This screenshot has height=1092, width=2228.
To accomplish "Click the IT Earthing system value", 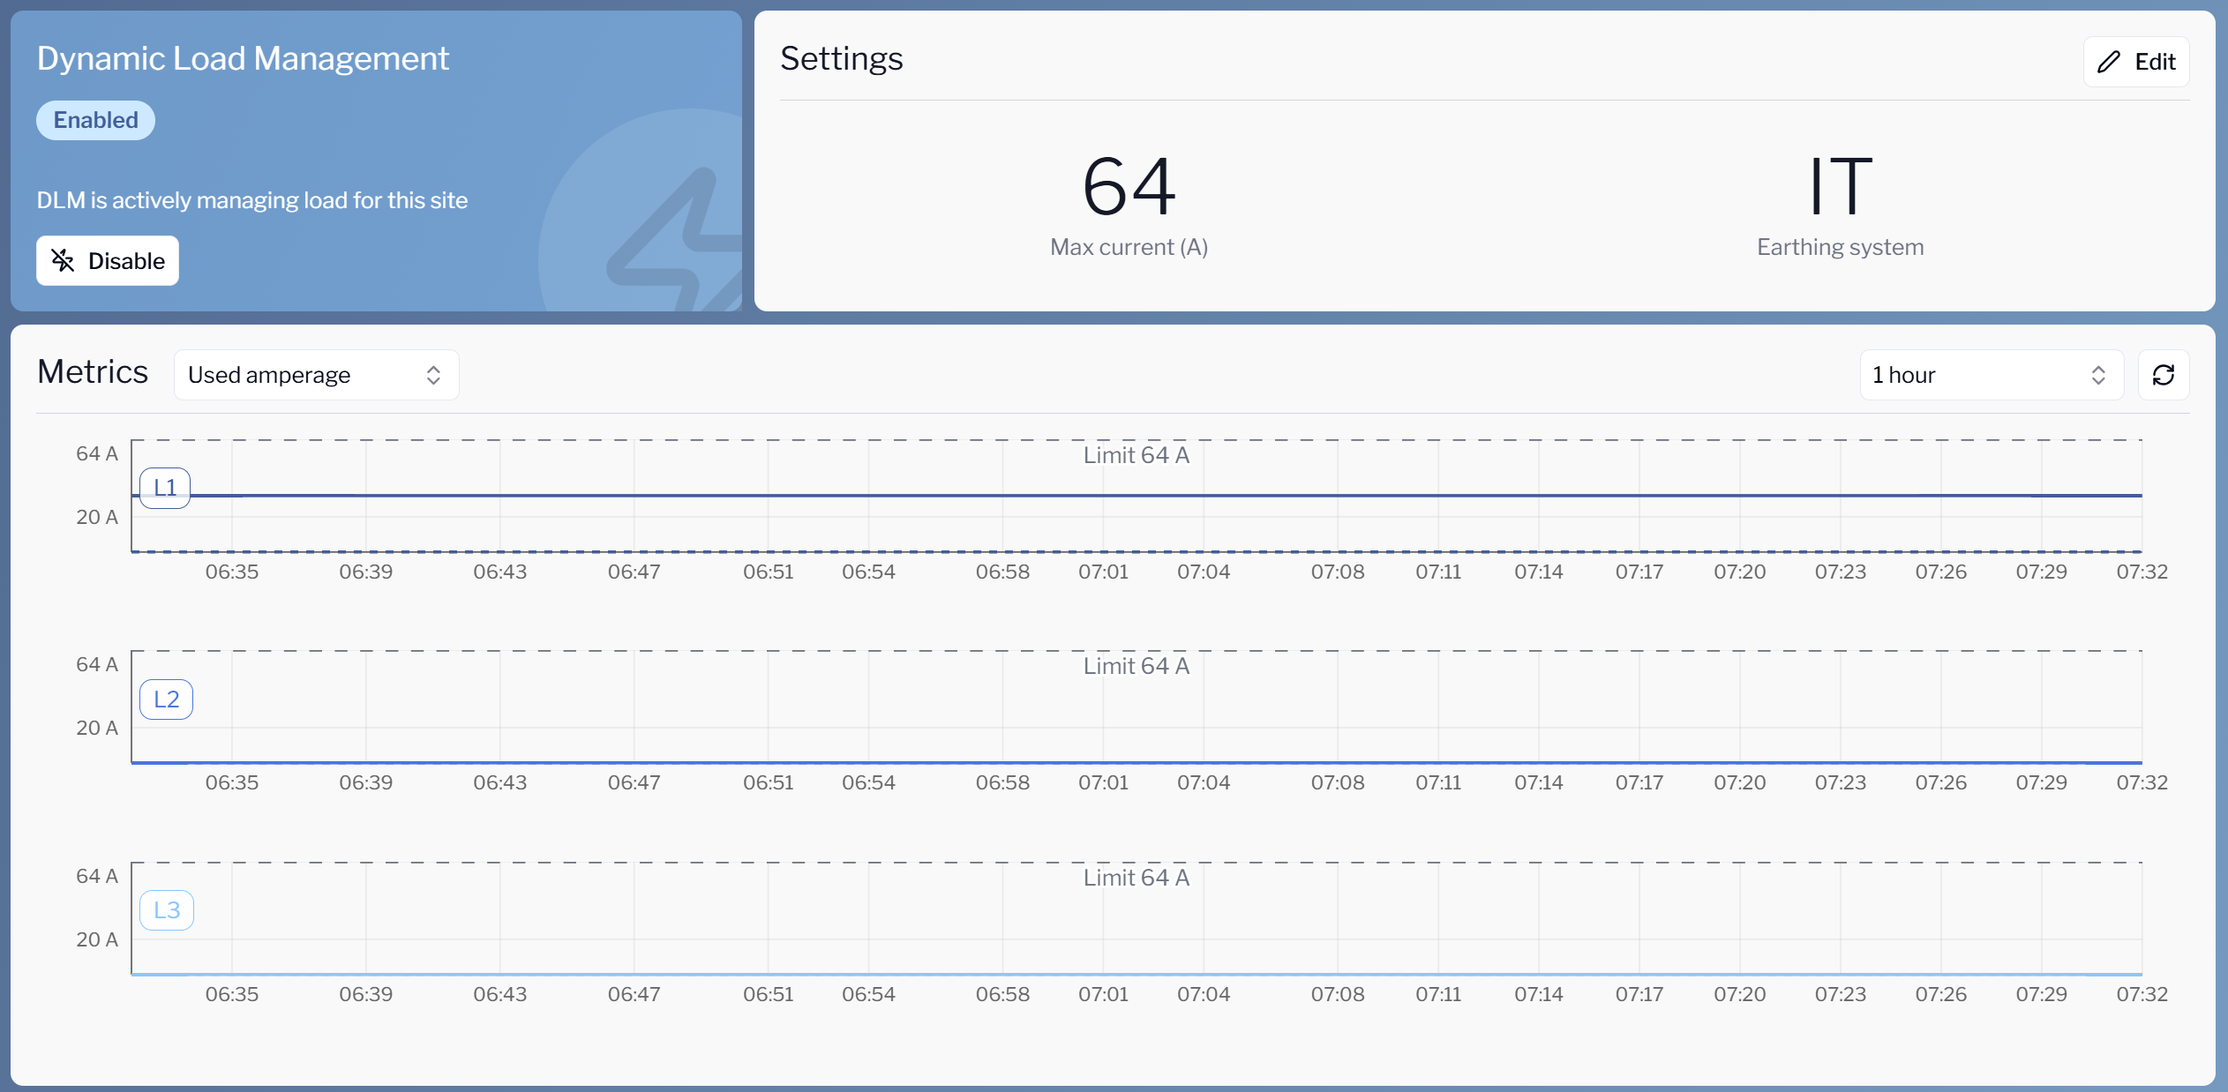I will click(x=1840, y=186).
